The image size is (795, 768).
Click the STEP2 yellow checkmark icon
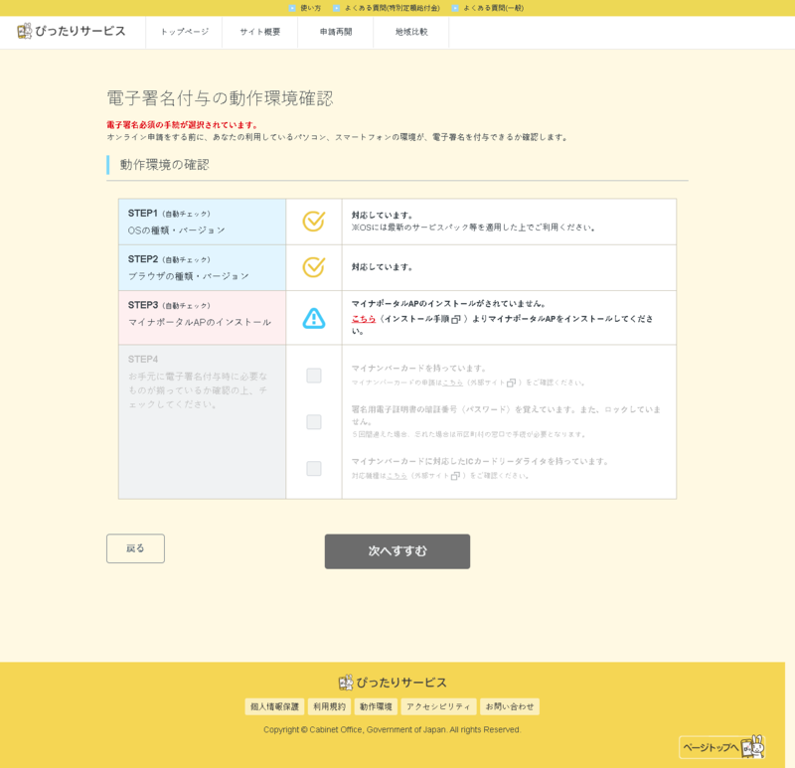pyautogui.click(x=314, y=267)
